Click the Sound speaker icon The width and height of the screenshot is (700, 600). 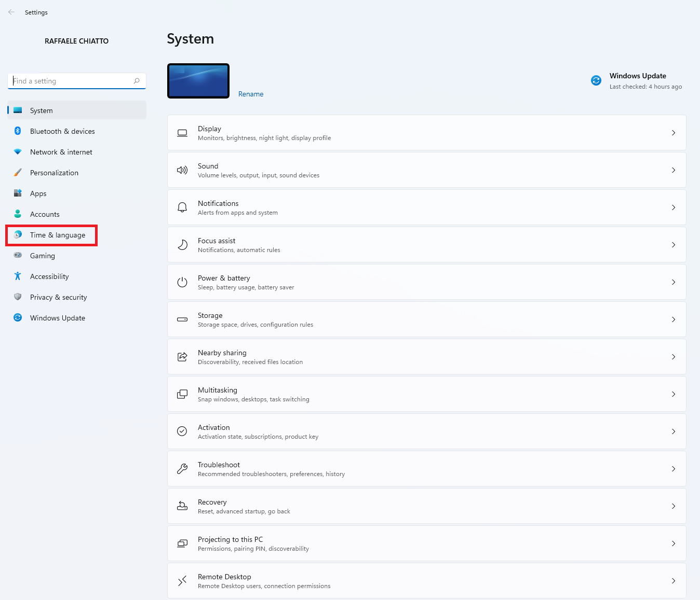tap(182, 170)
